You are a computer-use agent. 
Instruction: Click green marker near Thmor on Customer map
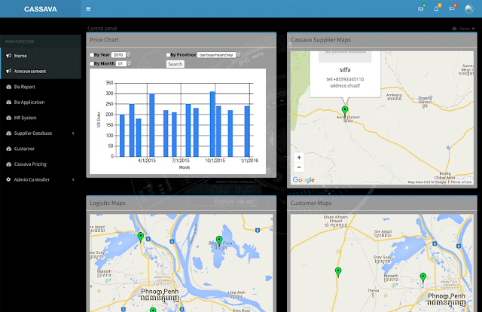click(338, 272)
